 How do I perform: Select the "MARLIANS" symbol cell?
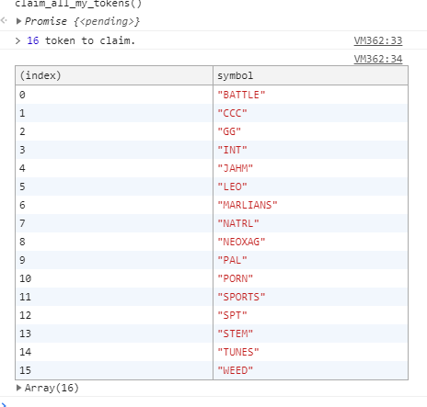point(310,205)
